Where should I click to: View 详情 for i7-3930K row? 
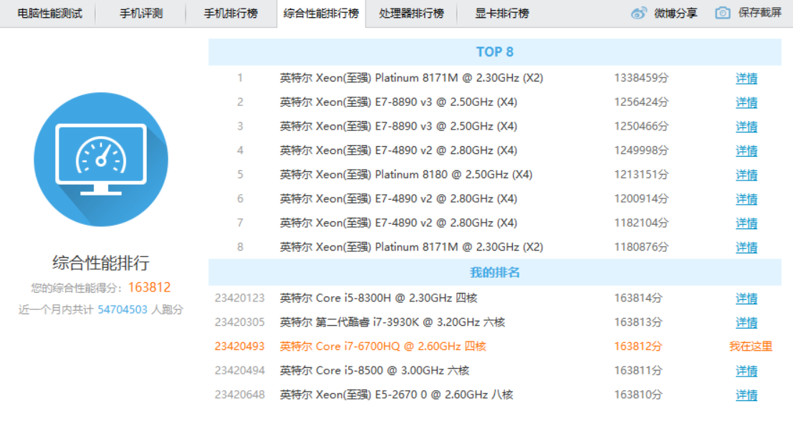tap(746, 323)
